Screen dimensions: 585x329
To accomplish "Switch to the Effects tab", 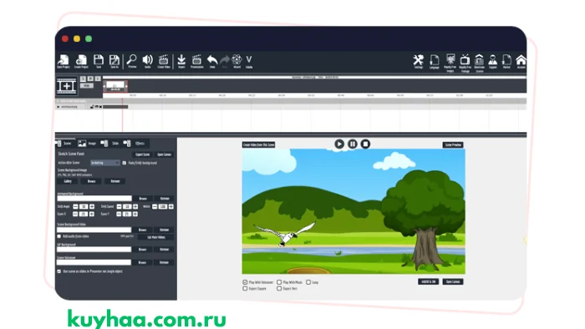I will point(135,144).
